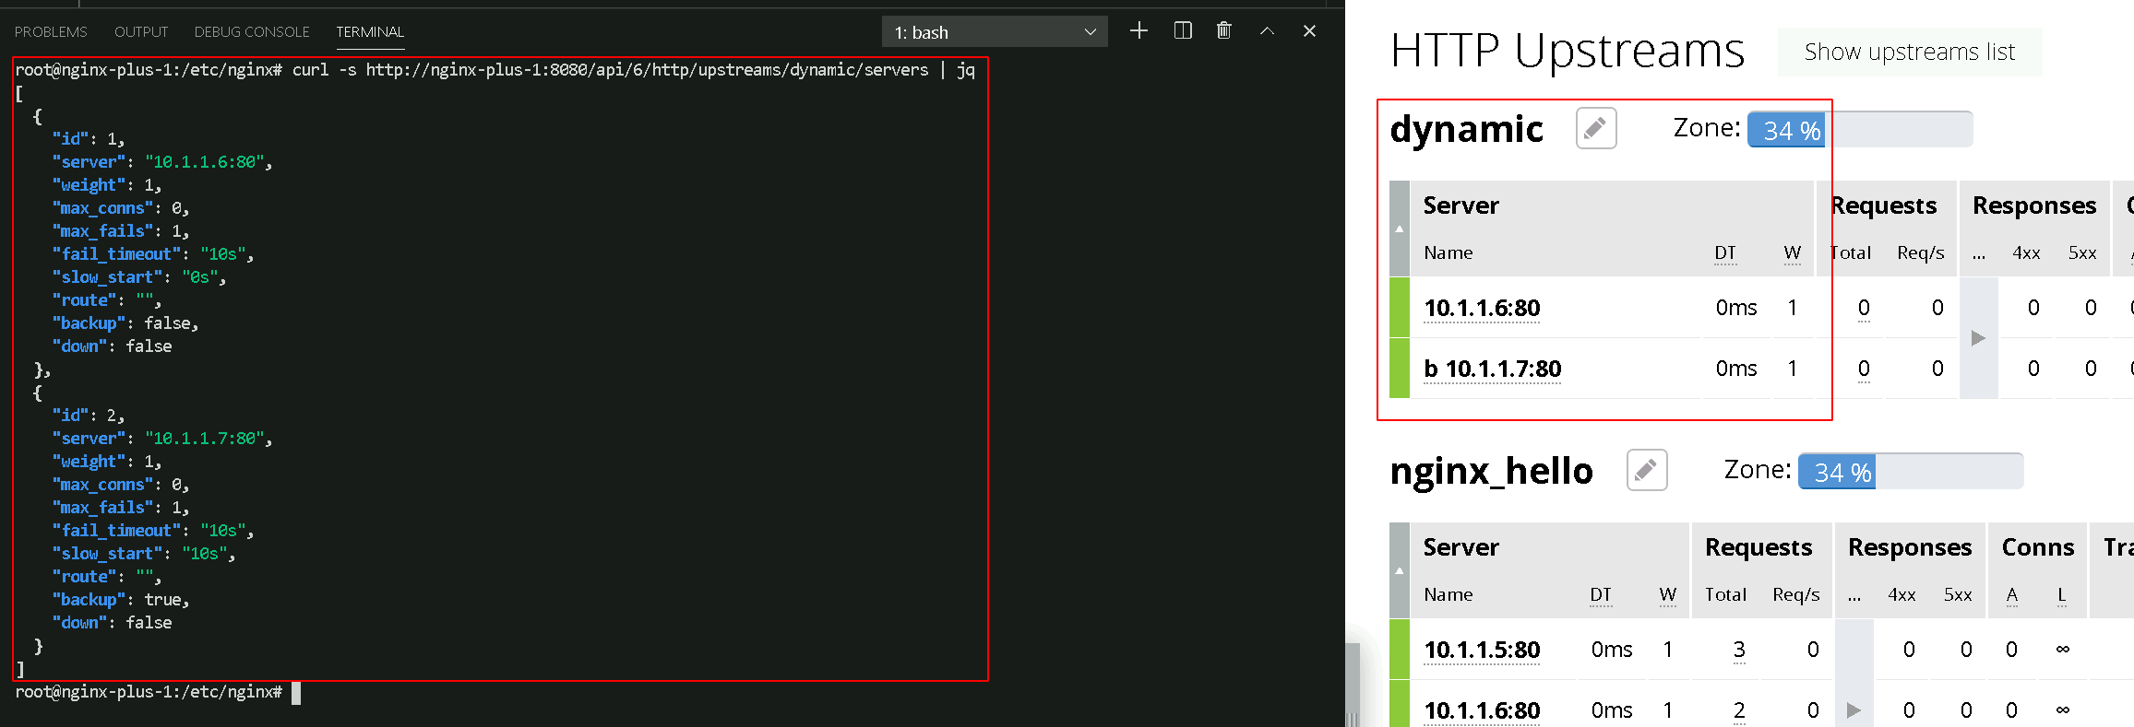Maximize the panel using the up chevron
2134x727 pixels.
[x=1268, y=31]
